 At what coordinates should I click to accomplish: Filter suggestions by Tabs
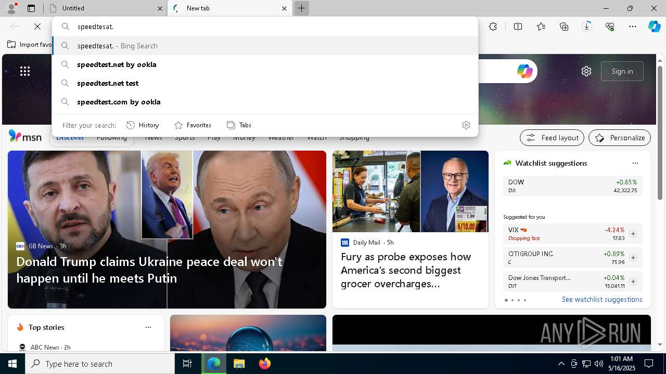(x=239, y=125)
